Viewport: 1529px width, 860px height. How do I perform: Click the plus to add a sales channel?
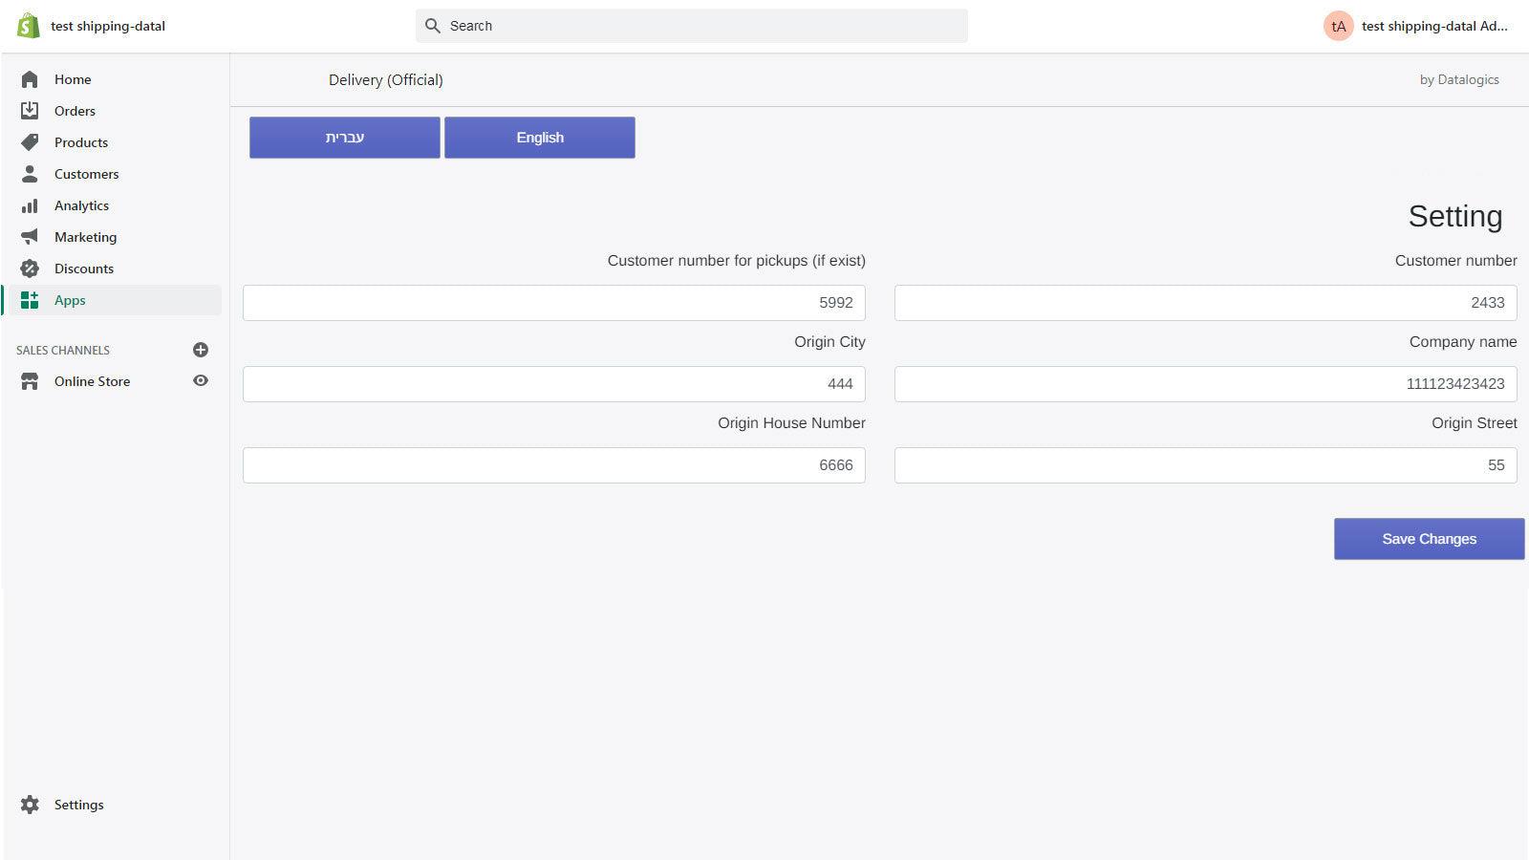(x=200, y=349)
